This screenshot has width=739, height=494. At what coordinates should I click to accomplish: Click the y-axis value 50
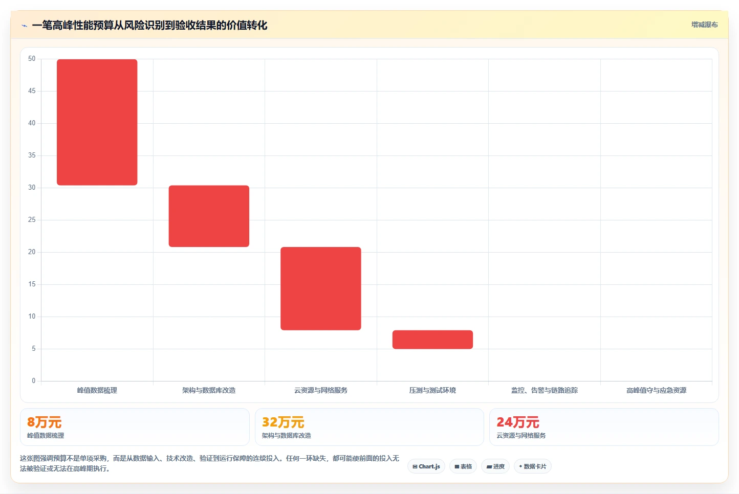32,59
